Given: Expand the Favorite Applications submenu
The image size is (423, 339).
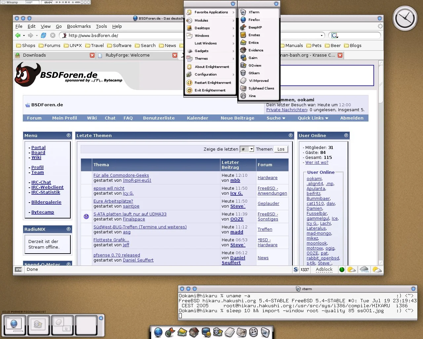Looking at the screenshot, I should [210, 12].
